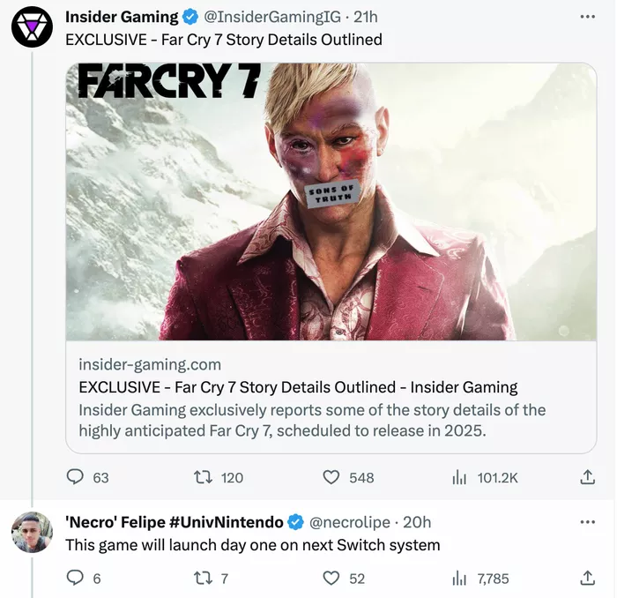The width and height of the screenshot is (617, 598).
Task: Like the Insider Gaming tweet
Action: (331, 477)
